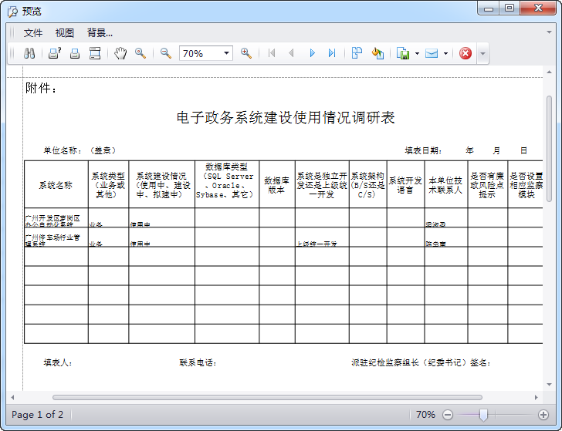562x431 pixels.
Task: Expand the menu bar overflow arrow
Action: tap(549, 32)
